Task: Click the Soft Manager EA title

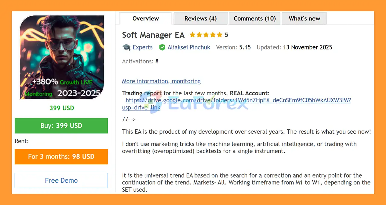Action: 153,35
